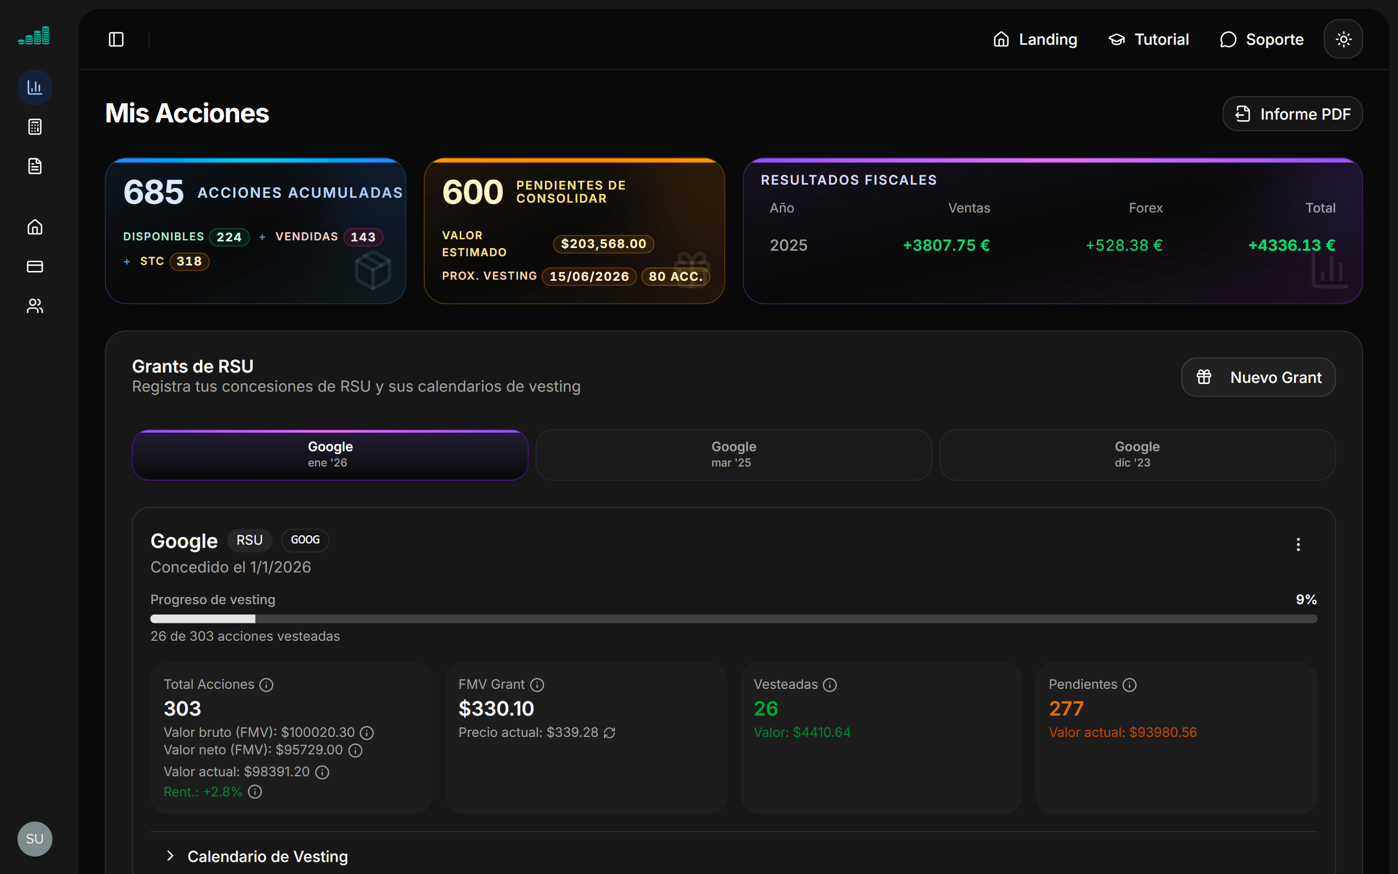This screenshot has height=874, width=1398.
Task: Click the 80 ACC. badge
Action: coord(676,276)
